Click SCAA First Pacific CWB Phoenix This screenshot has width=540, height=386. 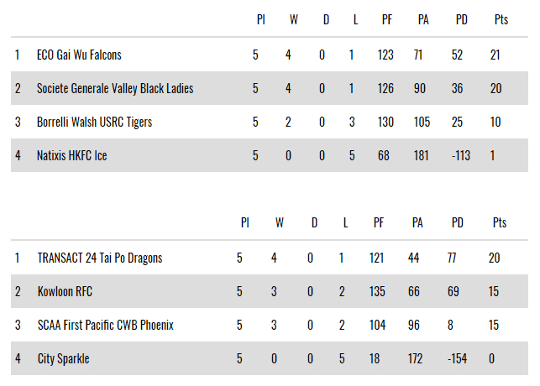(x=105, y=326)
